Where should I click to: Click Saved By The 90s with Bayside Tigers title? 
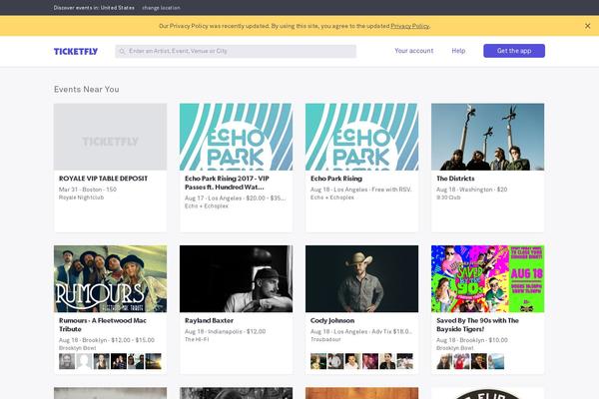point(477,324)
